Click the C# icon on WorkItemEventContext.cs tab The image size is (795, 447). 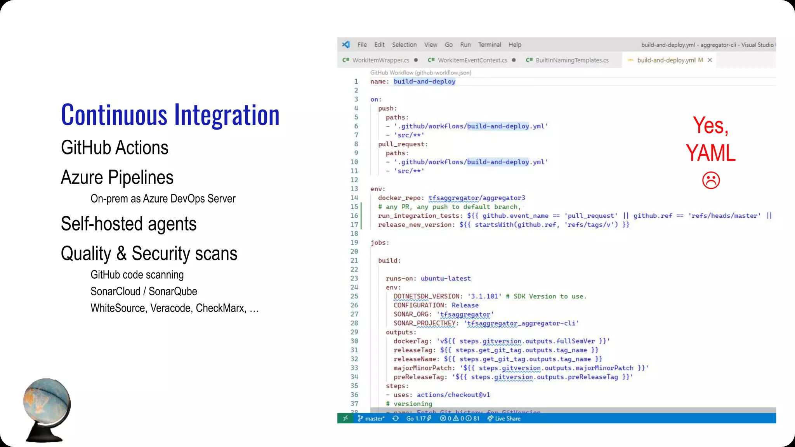point(431,60)
